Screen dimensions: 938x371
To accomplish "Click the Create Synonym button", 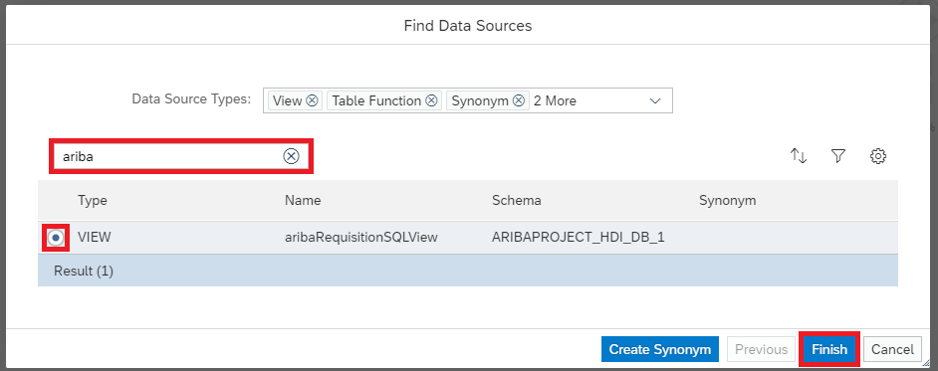I will (660, 349).
